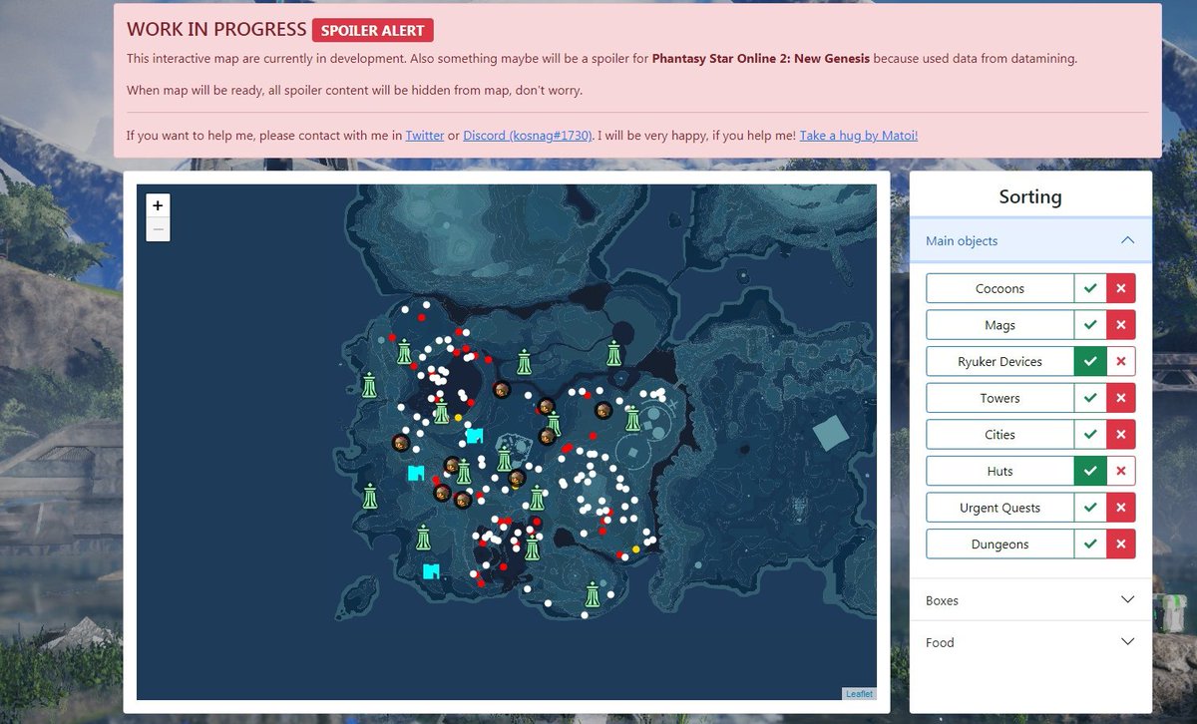Click the Cocoons label button
This screenshot has width=1197, height=724.
[x=999, y=288]
